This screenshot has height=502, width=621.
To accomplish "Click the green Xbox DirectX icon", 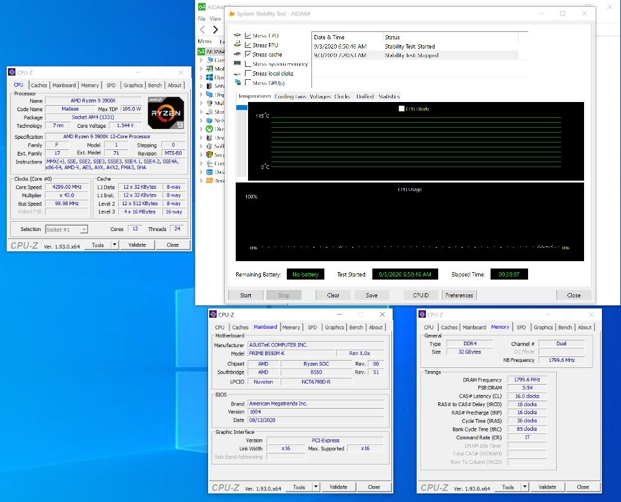I will point(210,129).
